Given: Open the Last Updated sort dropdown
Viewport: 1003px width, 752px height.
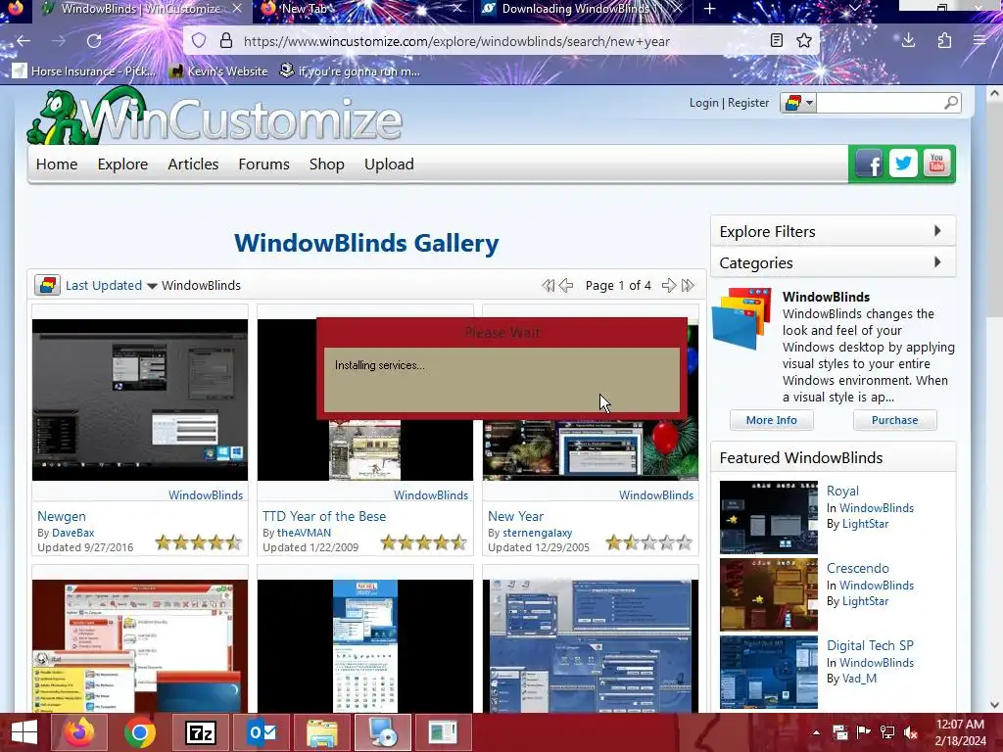Looking at the screenshot, I should [x=112, y=285].
